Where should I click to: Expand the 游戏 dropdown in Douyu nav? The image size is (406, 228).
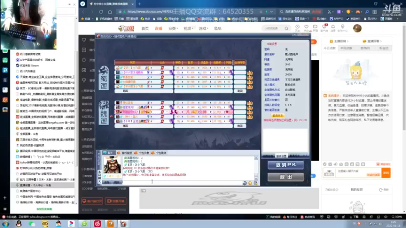pyautogui.click(x=204, y=28)
